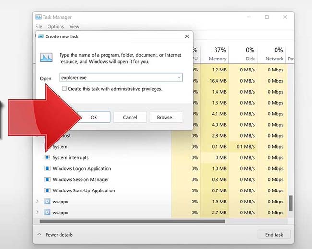Expand the wsappx row using 1.9 MB
Viewport: 312px width, 249px height.
click(37, 202)
